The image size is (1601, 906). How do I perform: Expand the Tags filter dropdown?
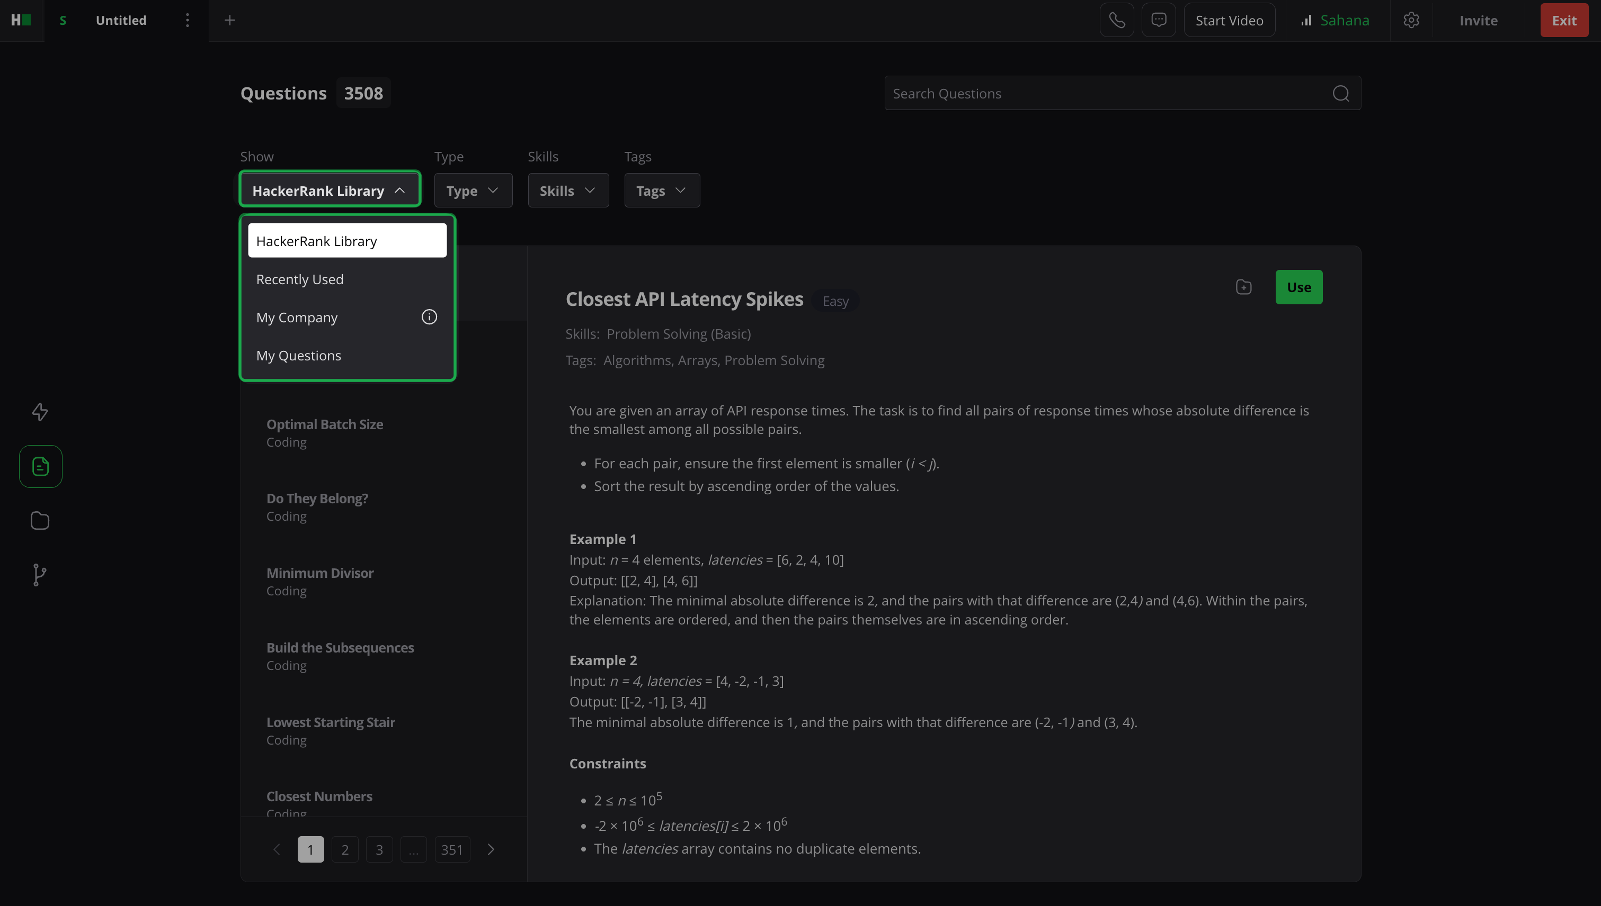pos(662,191)
